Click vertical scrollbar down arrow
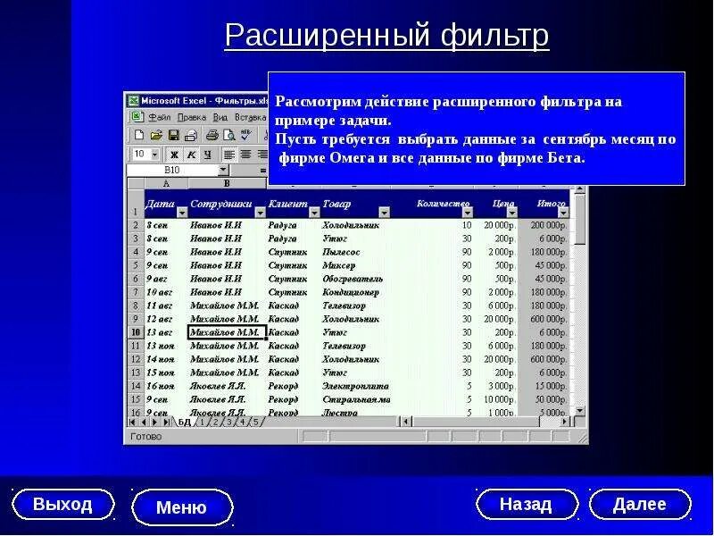This screenshot has height=536, width=714. point(579,410)
